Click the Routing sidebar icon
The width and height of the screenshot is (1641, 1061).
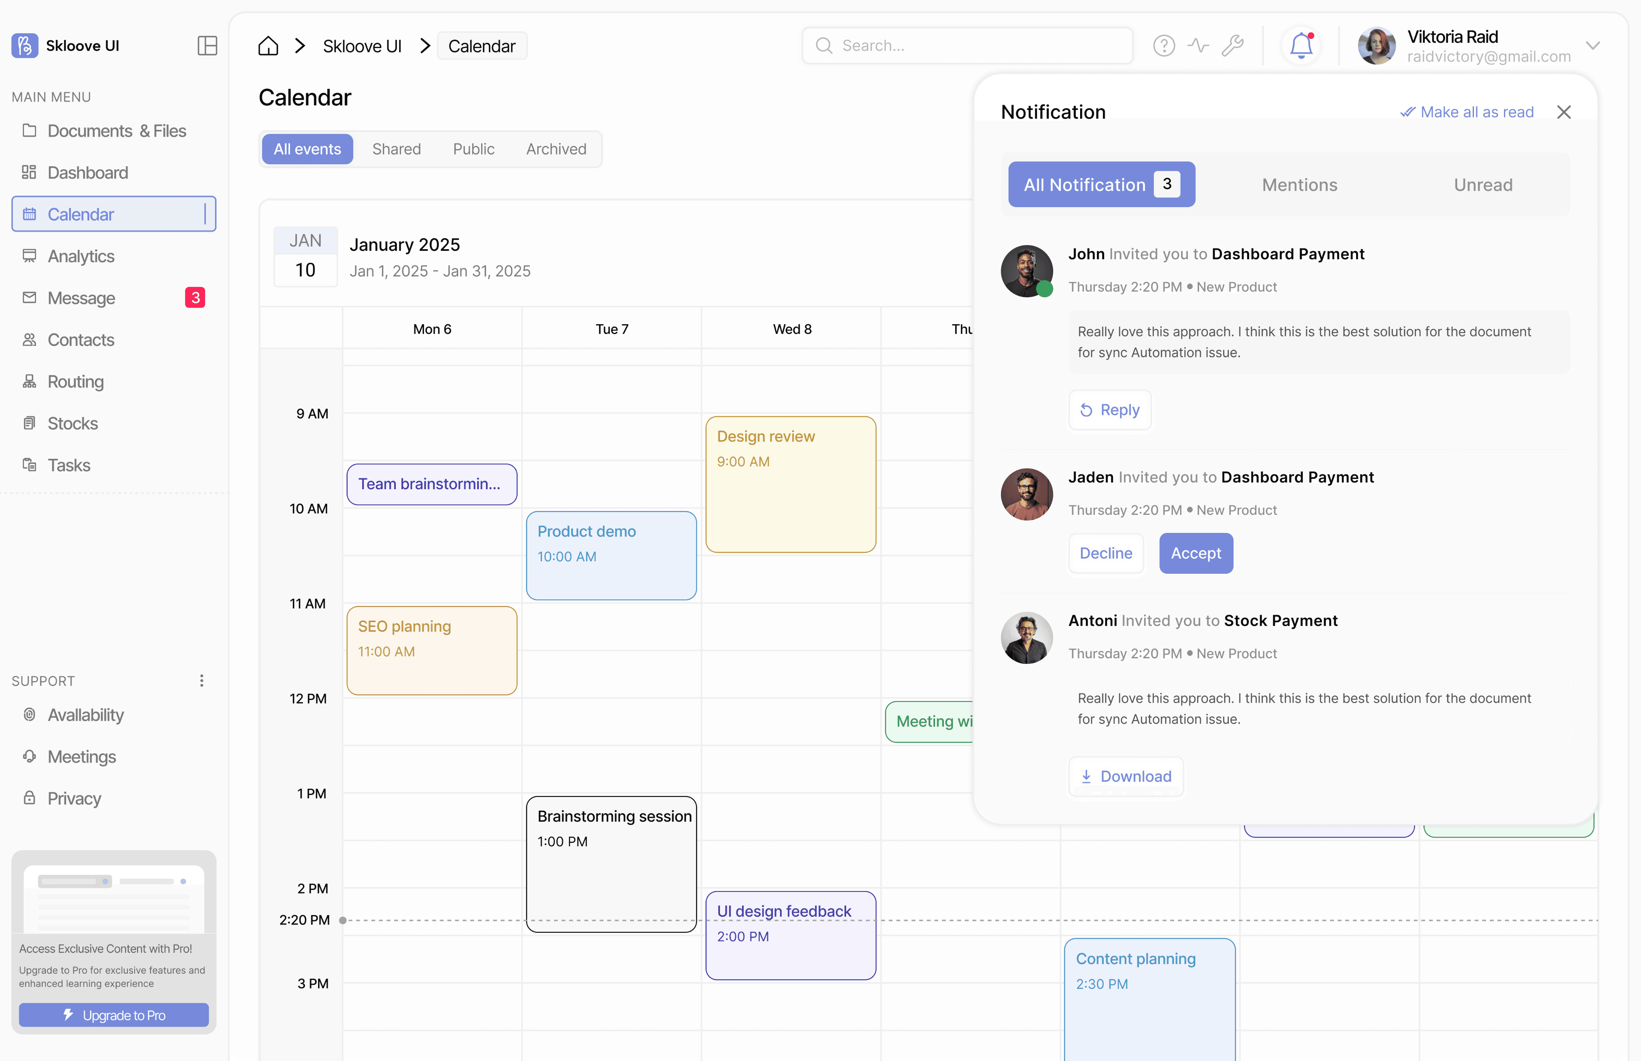point(29,381)
